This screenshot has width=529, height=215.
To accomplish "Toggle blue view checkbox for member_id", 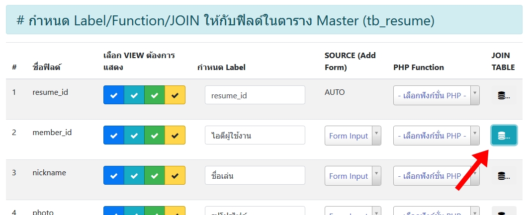I will click(114, 135).
